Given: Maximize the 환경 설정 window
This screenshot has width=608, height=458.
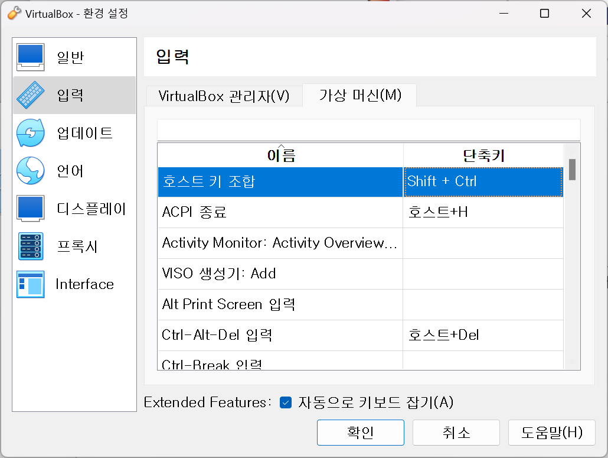Looking at the screenshot, I should [x=544, y=13].
